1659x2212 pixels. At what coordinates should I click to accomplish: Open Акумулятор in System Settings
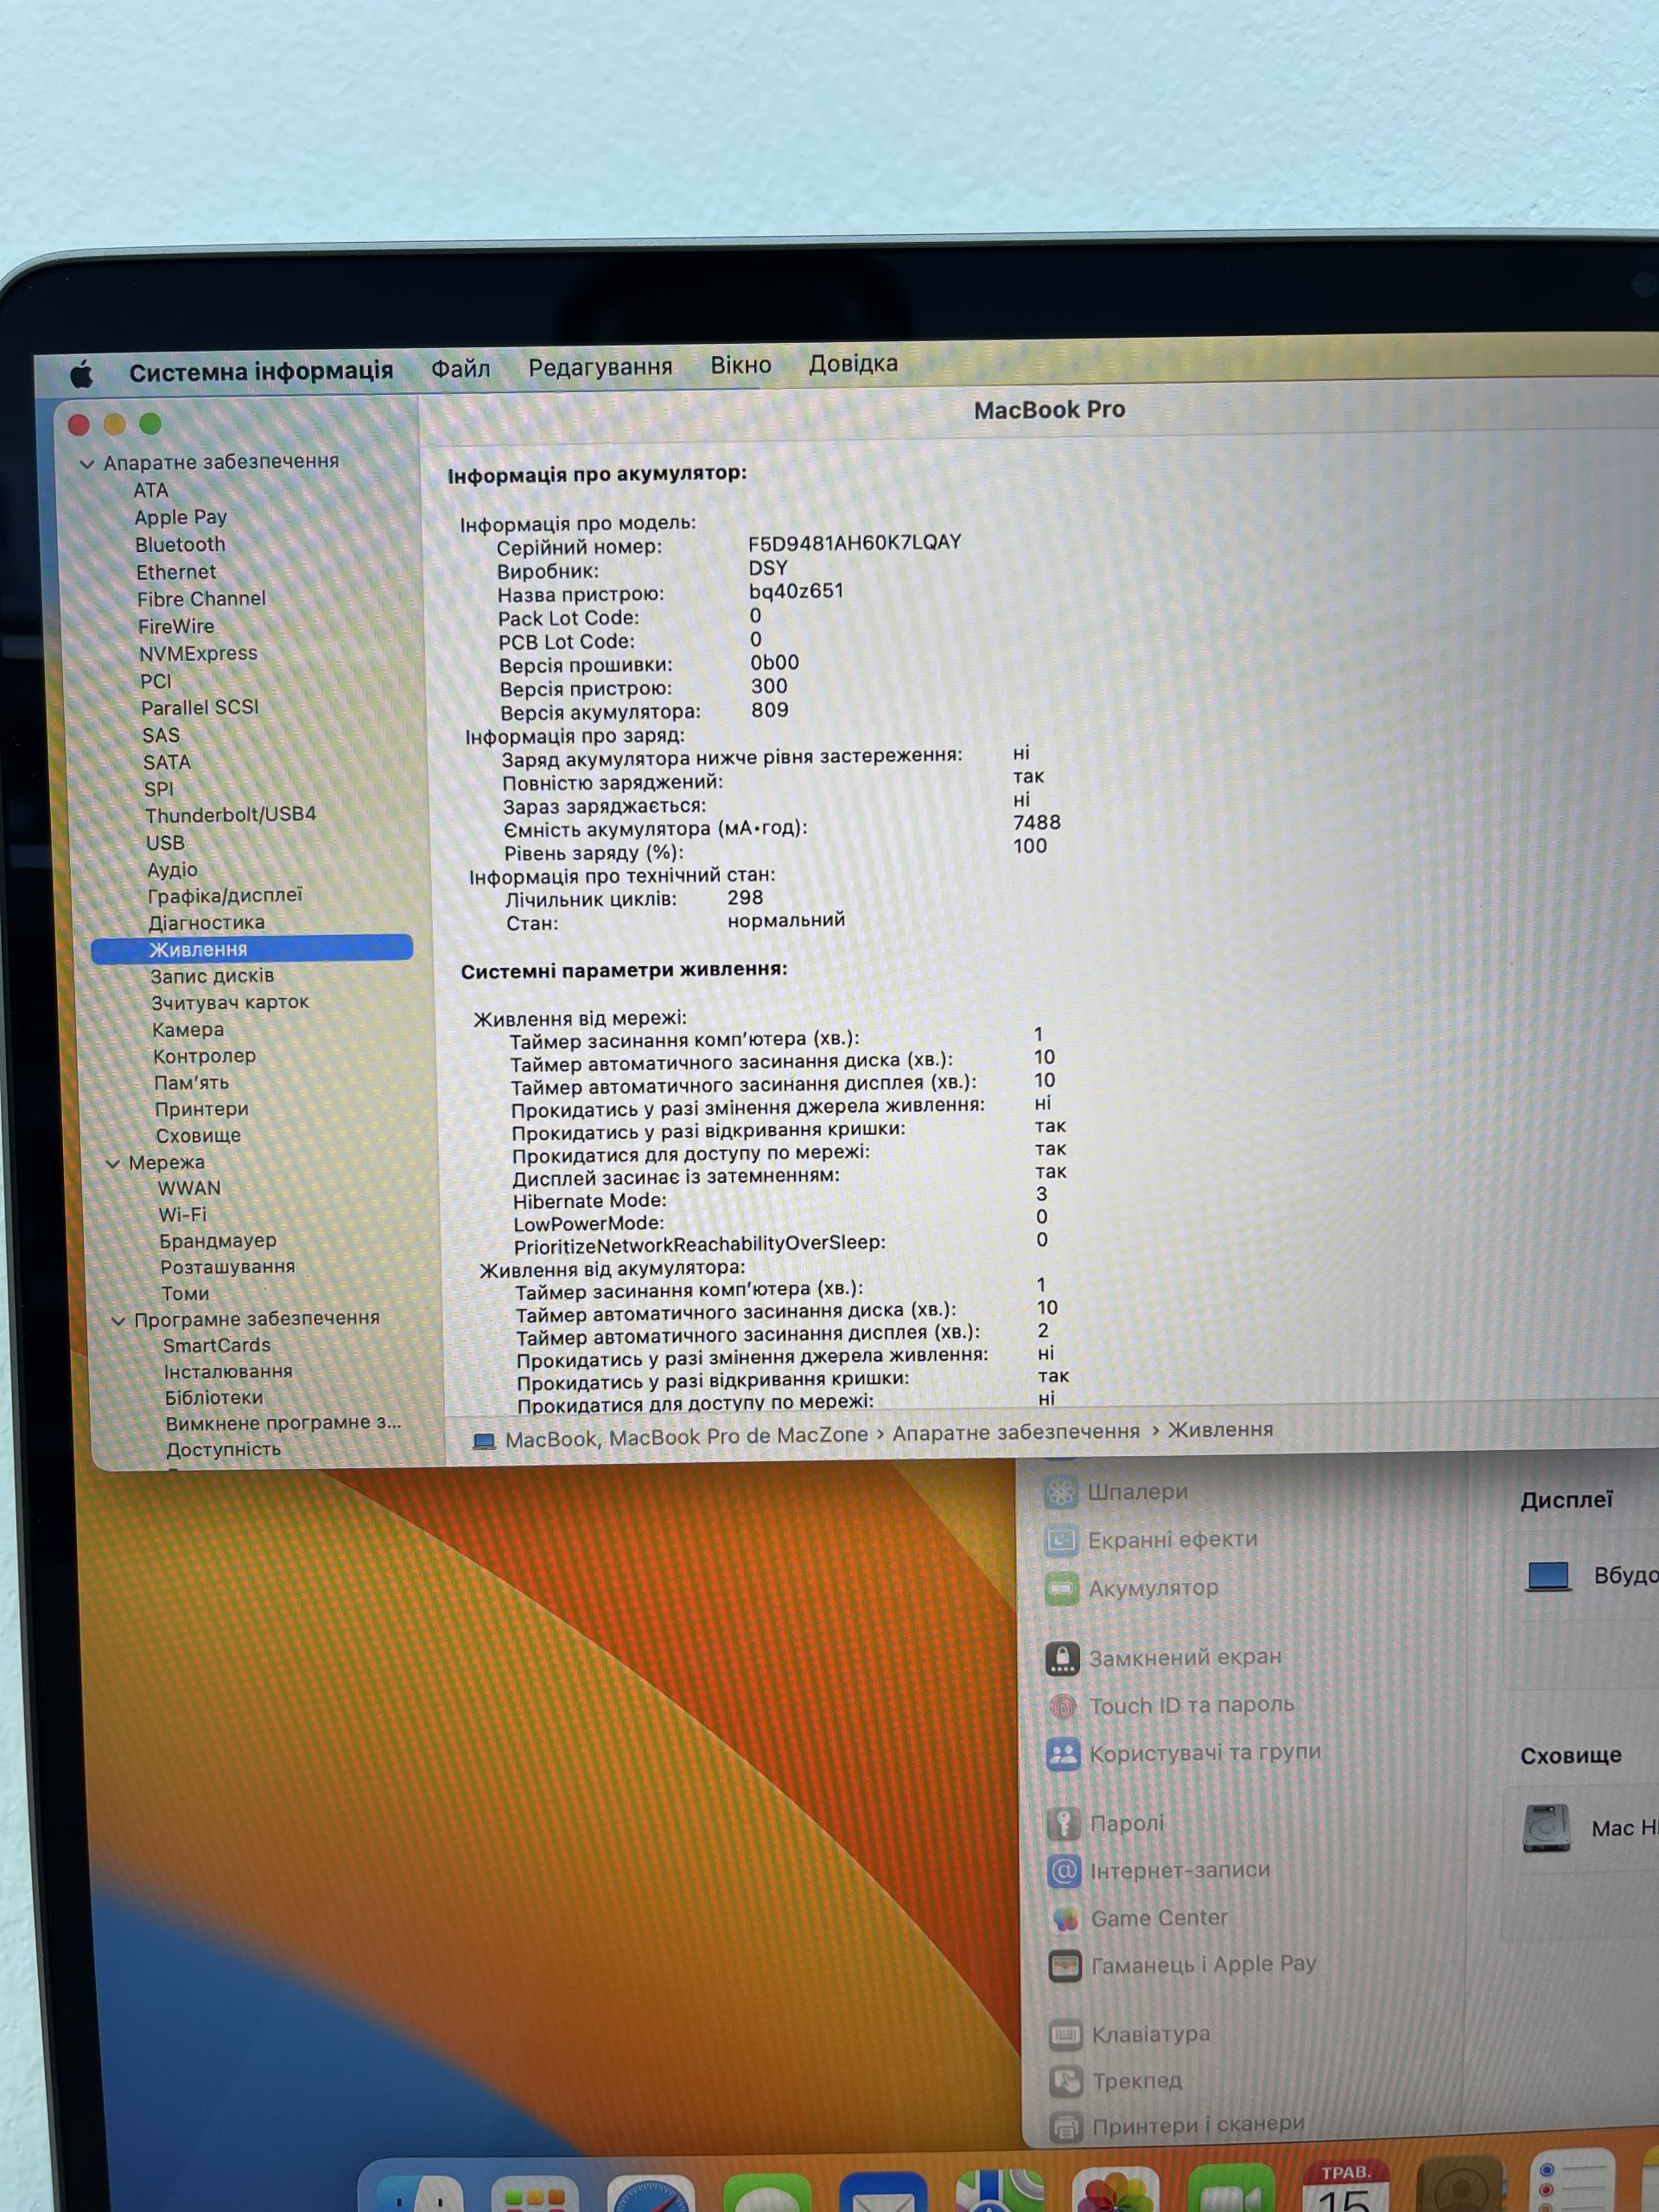(1153, 1588)
